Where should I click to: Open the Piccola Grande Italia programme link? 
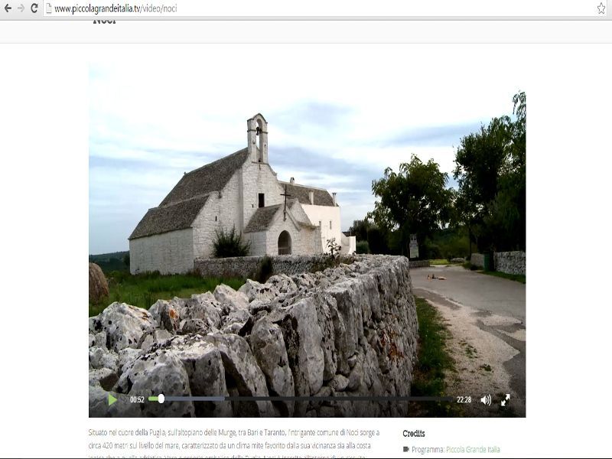(473, 450)
